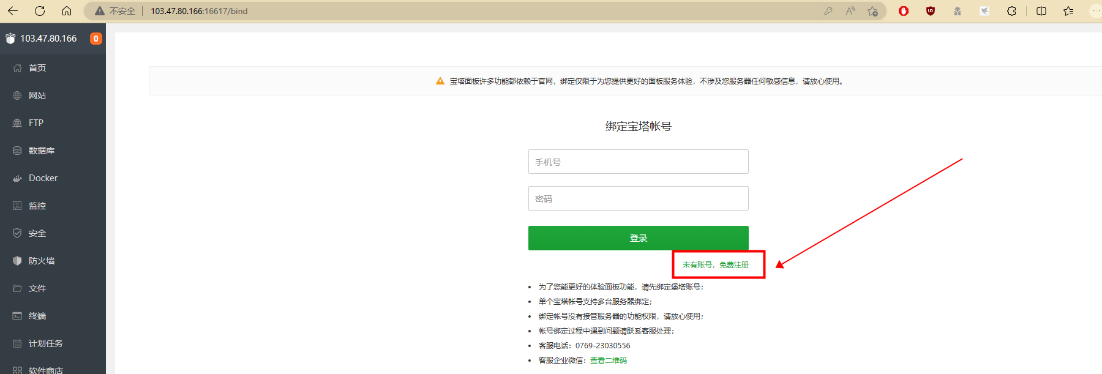
Task: Click the panel logo beside 103.47.80.166
Action: [x=10, y=39]
